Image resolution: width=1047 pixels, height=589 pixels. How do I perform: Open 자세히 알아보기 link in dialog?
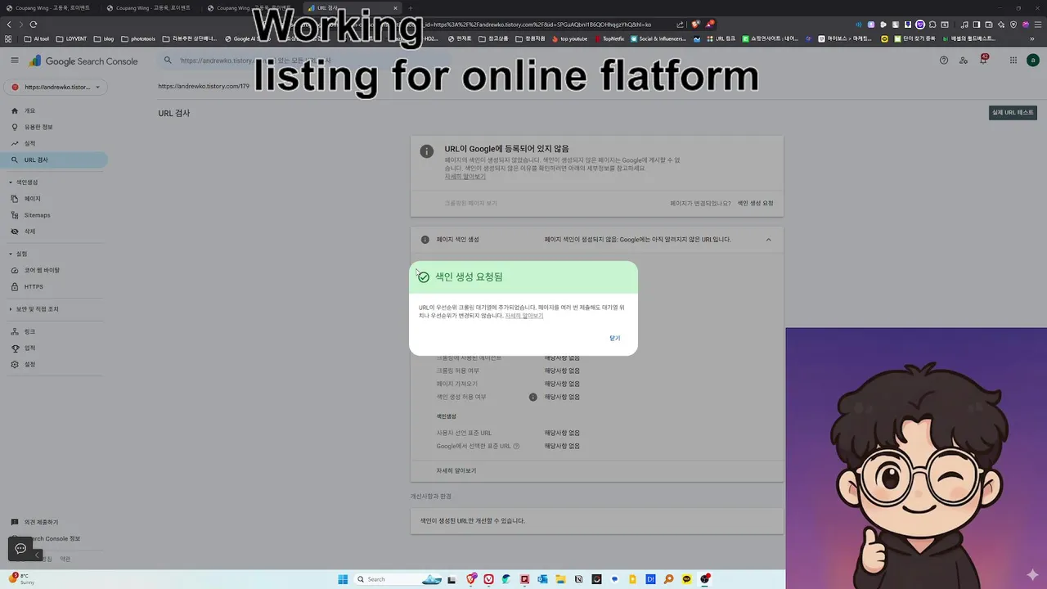tap(523, 316)
